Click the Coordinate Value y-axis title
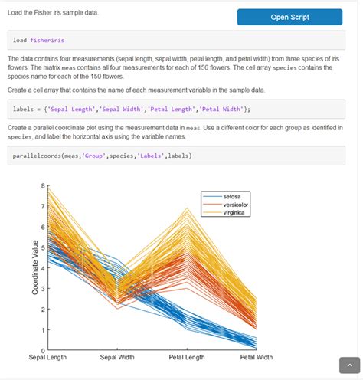 [x=35, y=267]
